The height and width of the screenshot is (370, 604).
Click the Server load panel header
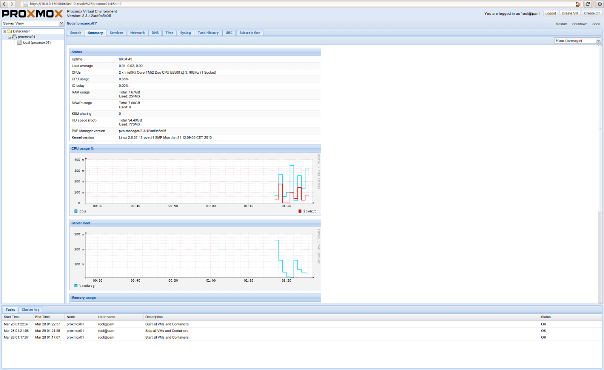195,223
